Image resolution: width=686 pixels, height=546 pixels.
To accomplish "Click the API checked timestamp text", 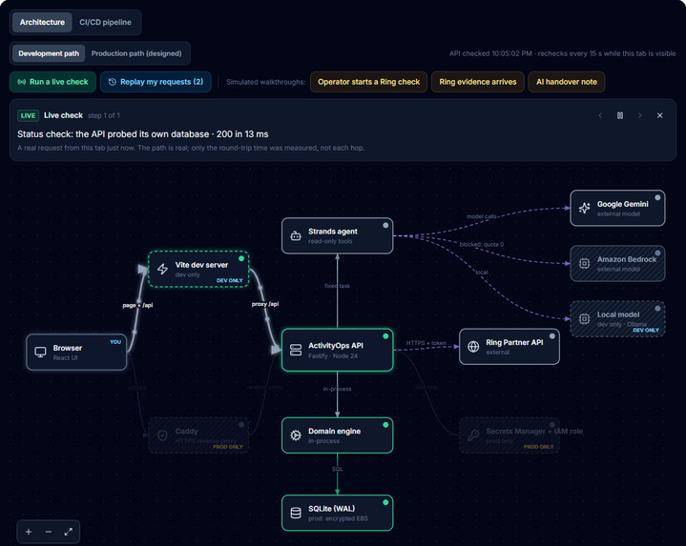I will coord(562,53).
